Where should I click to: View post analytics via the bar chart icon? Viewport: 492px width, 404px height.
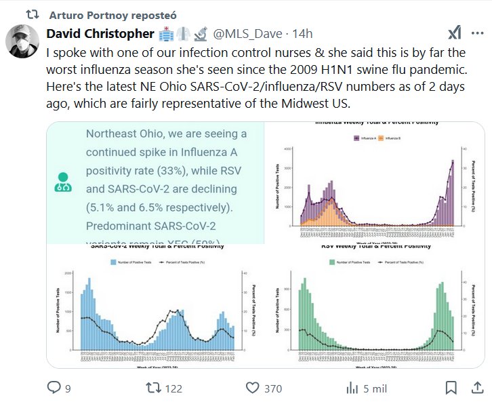pyautogui.click(x=352, y=388)
